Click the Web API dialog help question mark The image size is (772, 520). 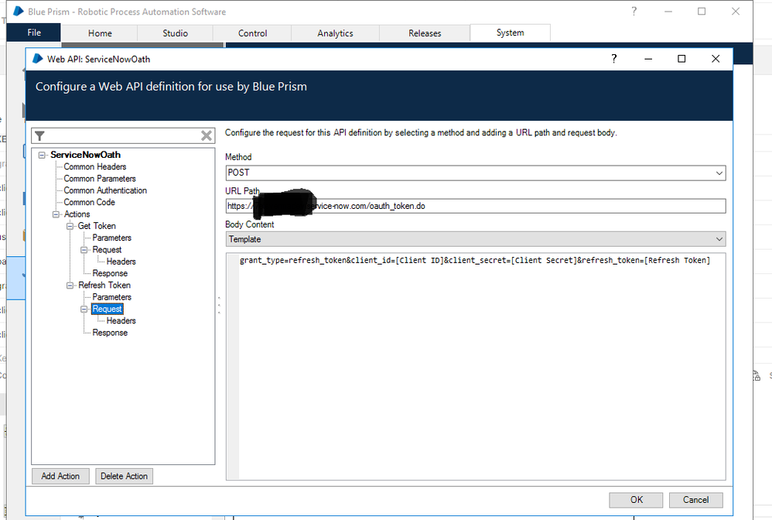614,59
